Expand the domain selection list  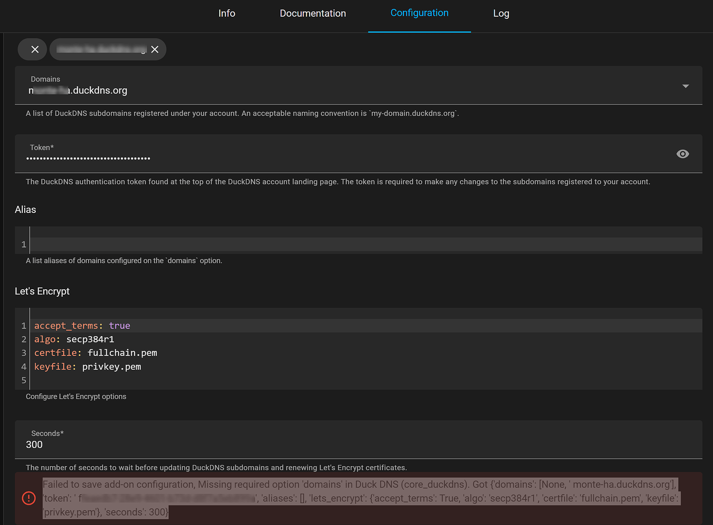[685, 85]
